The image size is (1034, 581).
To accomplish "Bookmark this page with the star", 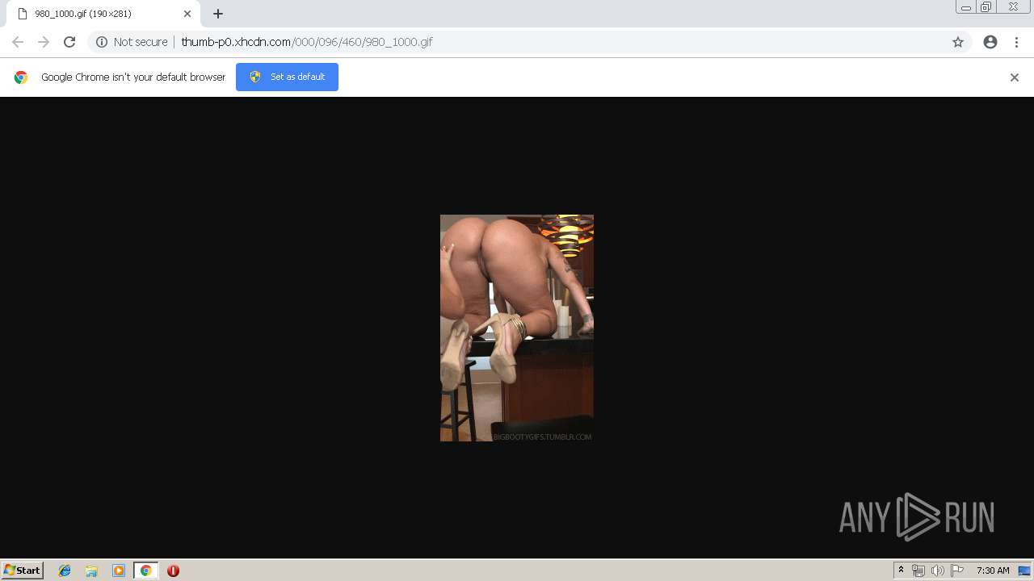I will coord(958,42).
